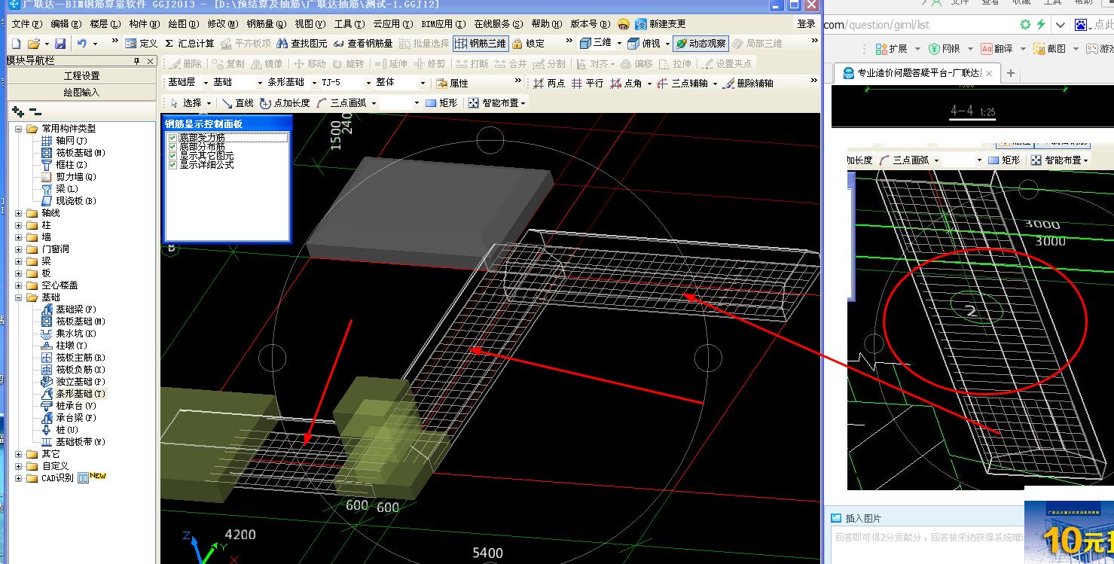1114x564 pixels.
Task: Click the 工程设置 panel button
Action: point(81,76)
